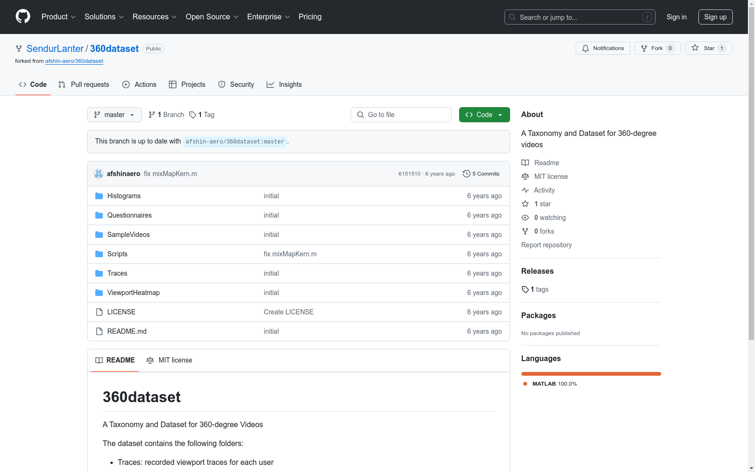Click the SampleVideos folder icon

(x=99, y=235)
